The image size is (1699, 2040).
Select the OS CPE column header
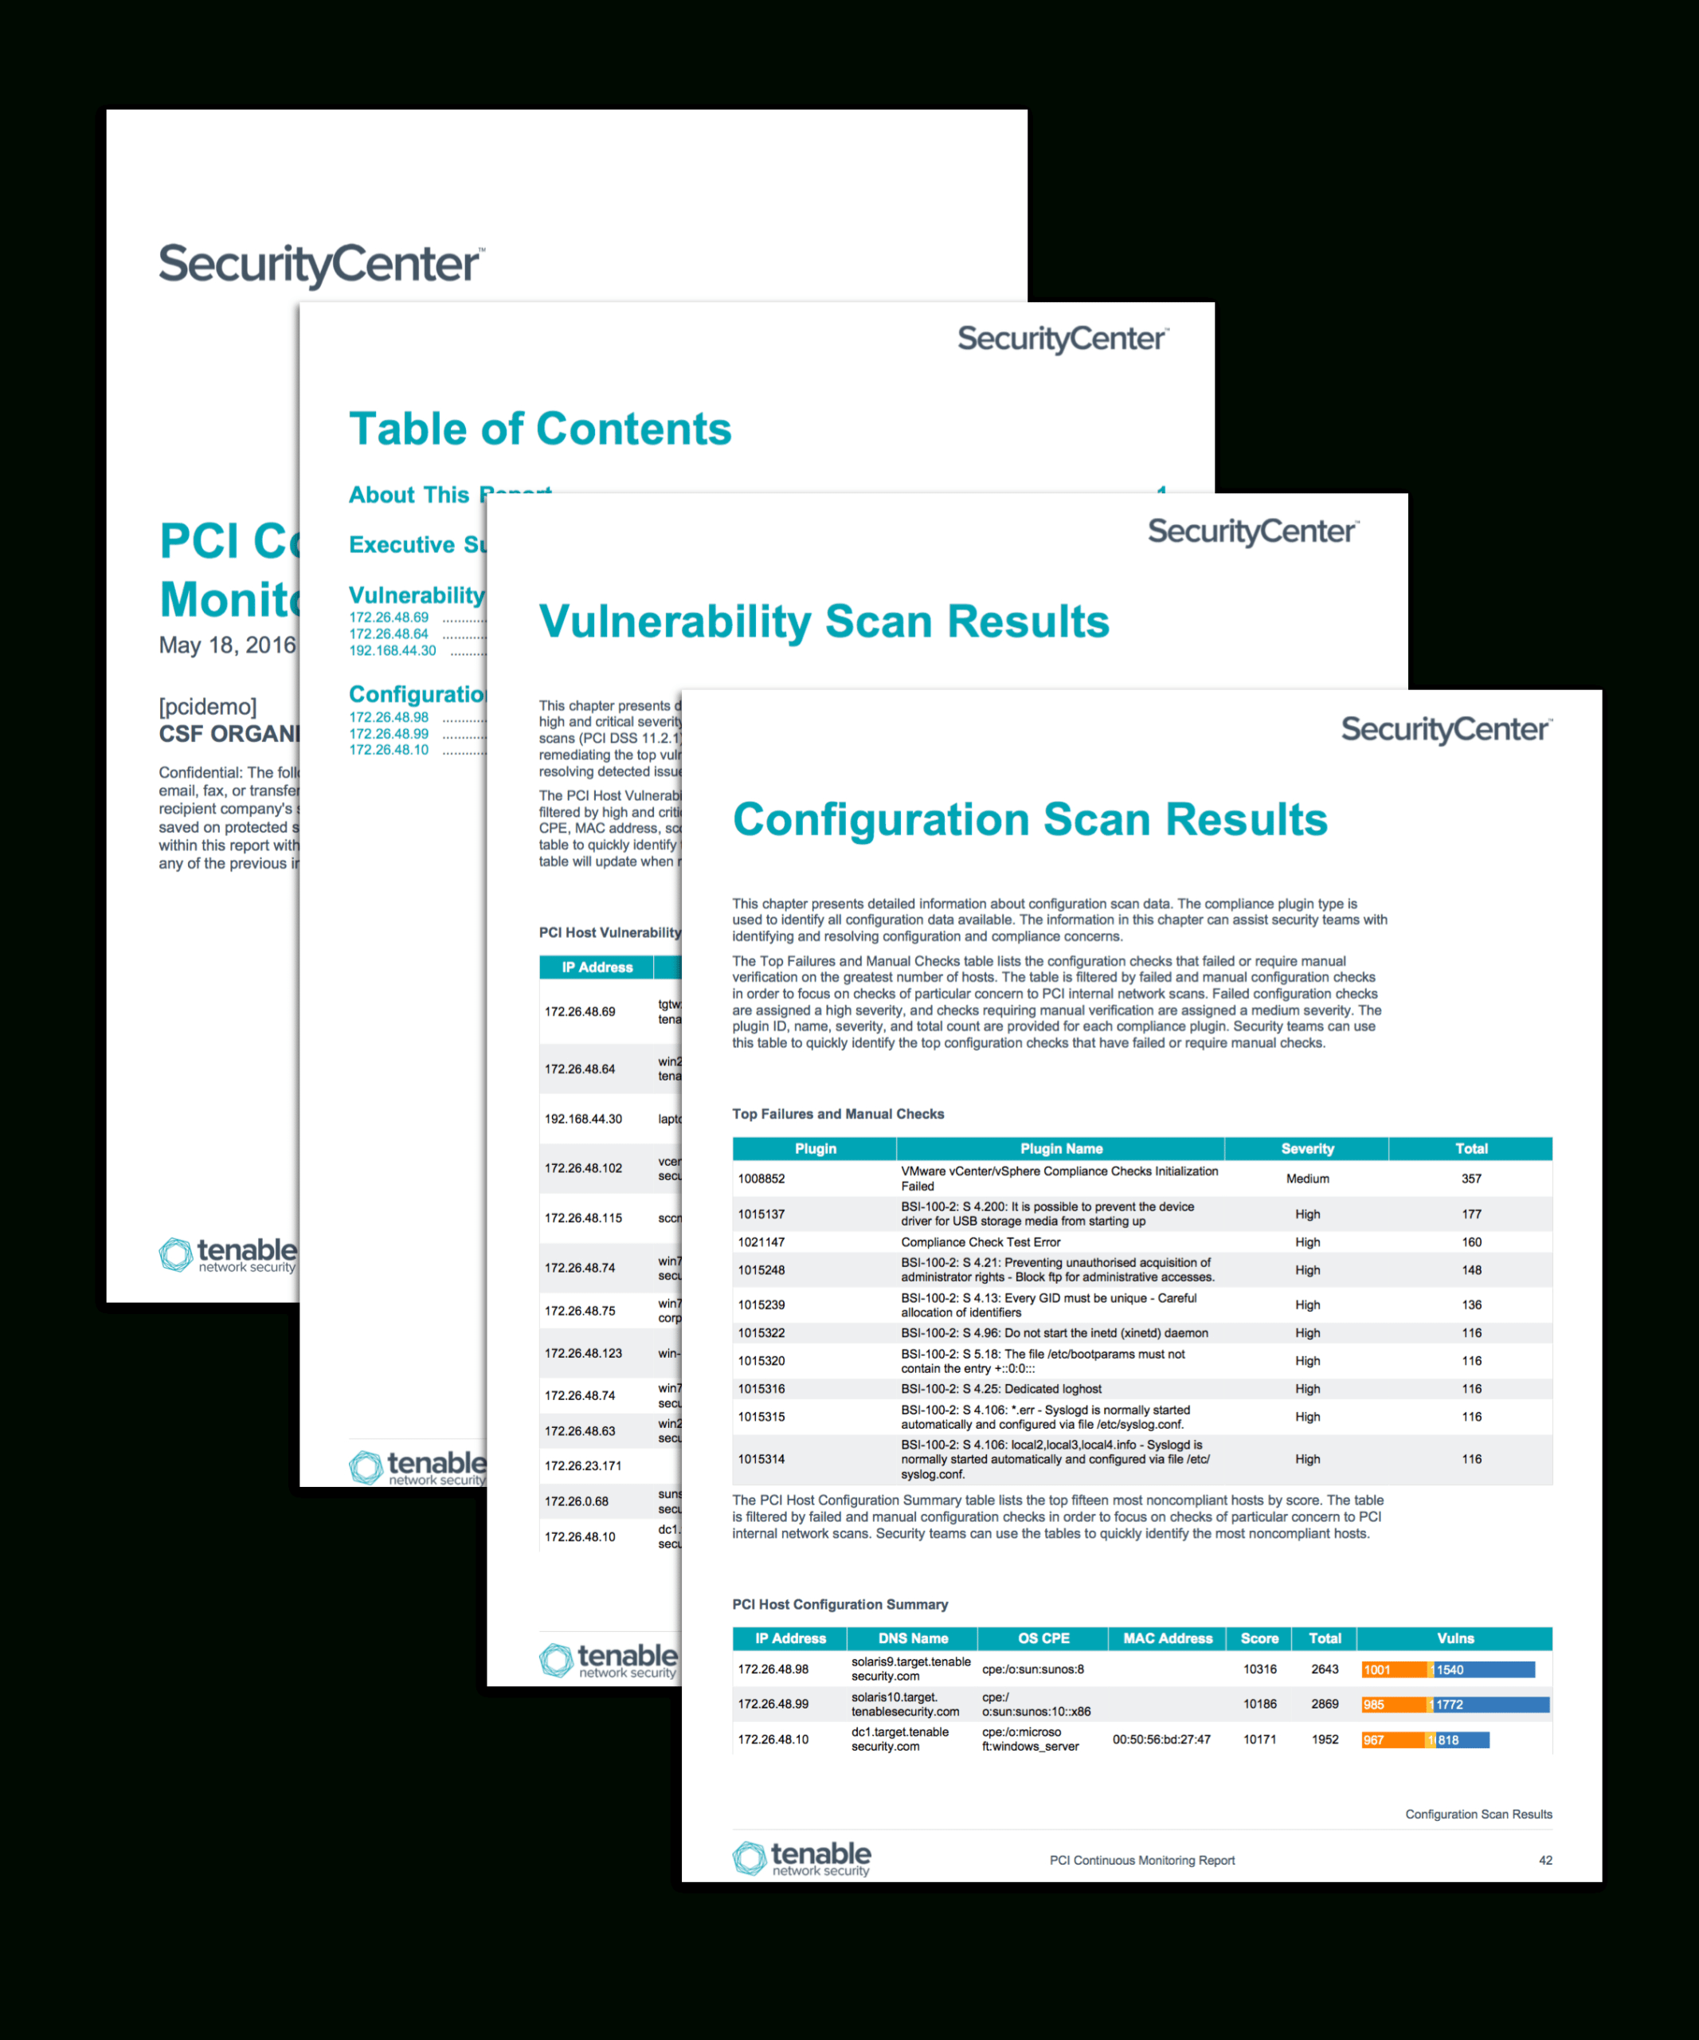pos(1043,1639)
